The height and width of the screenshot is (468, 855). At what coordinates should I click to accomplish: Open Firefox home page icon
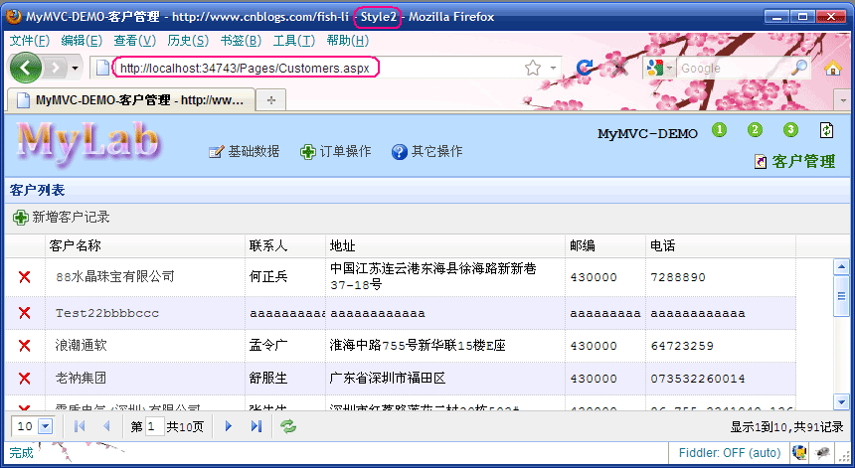[x=833, y=68]
